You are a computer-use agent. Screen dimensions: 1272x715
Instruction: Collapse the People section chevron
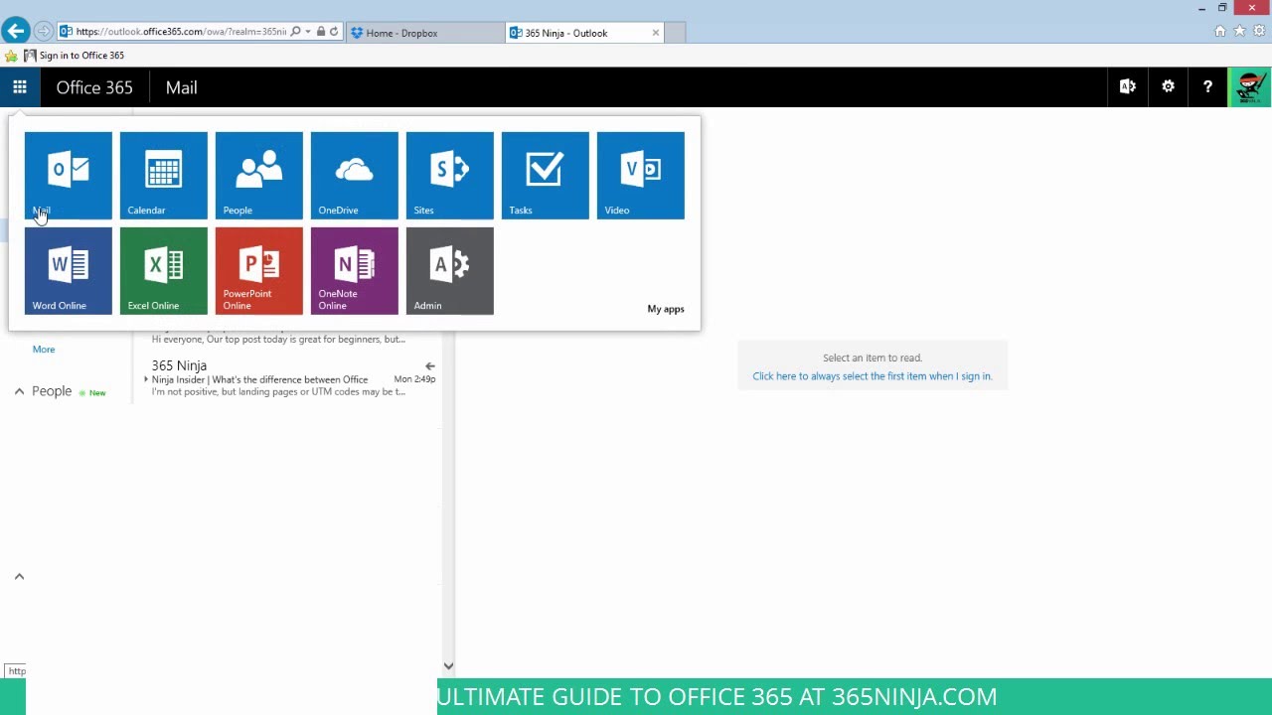tap(19, 392)
